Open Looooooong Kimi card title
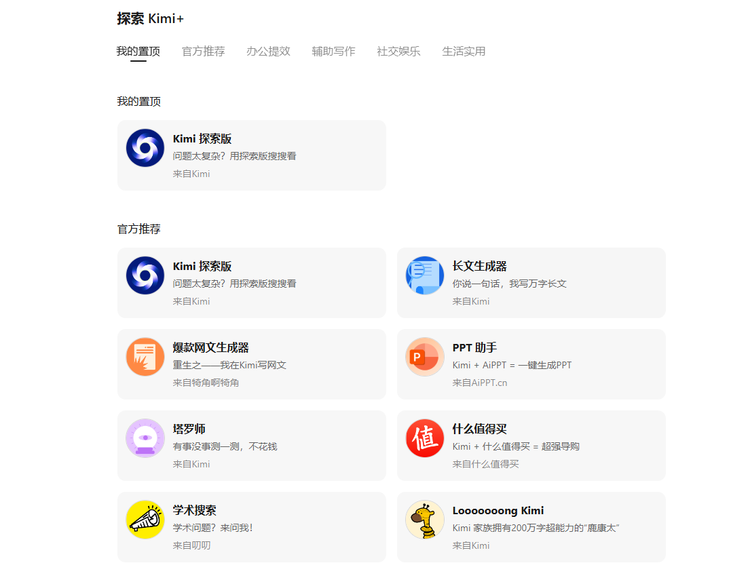 pyautogui.click(x=498, y=510)
